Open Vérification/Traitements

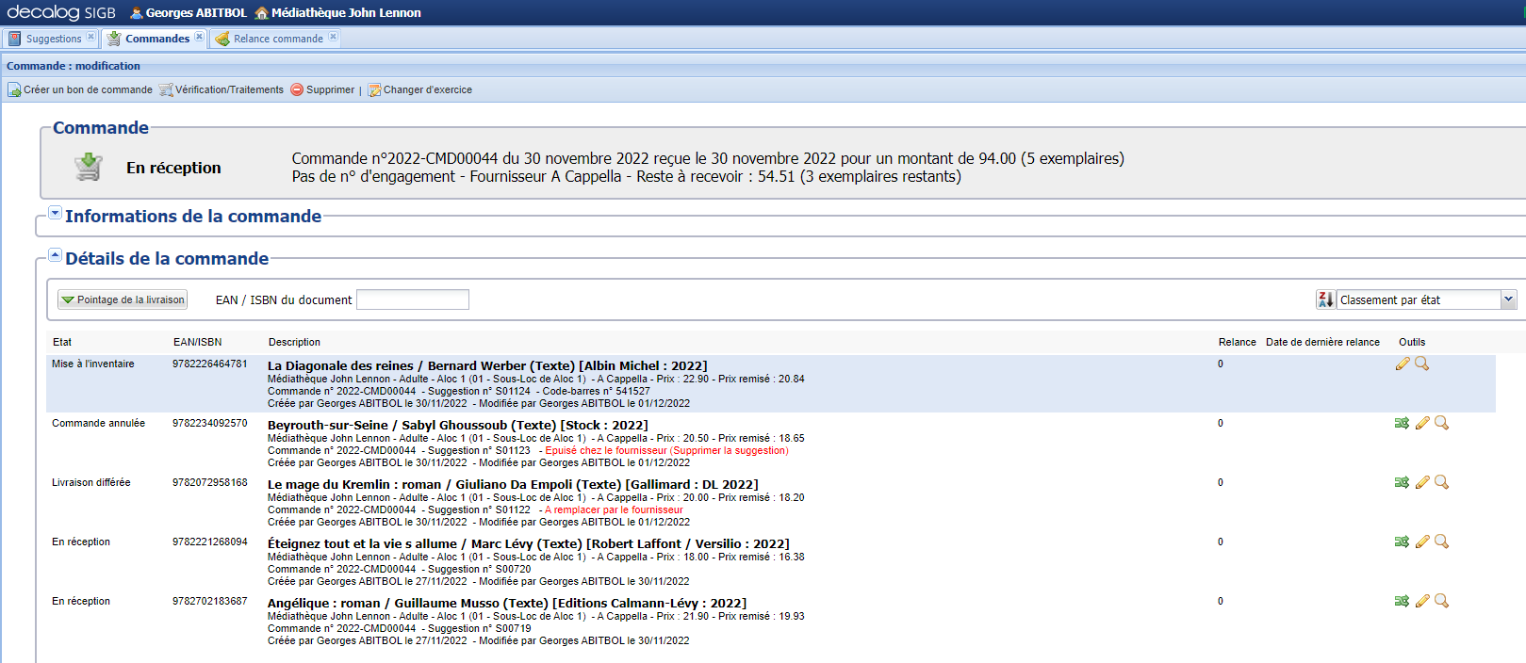222,89
